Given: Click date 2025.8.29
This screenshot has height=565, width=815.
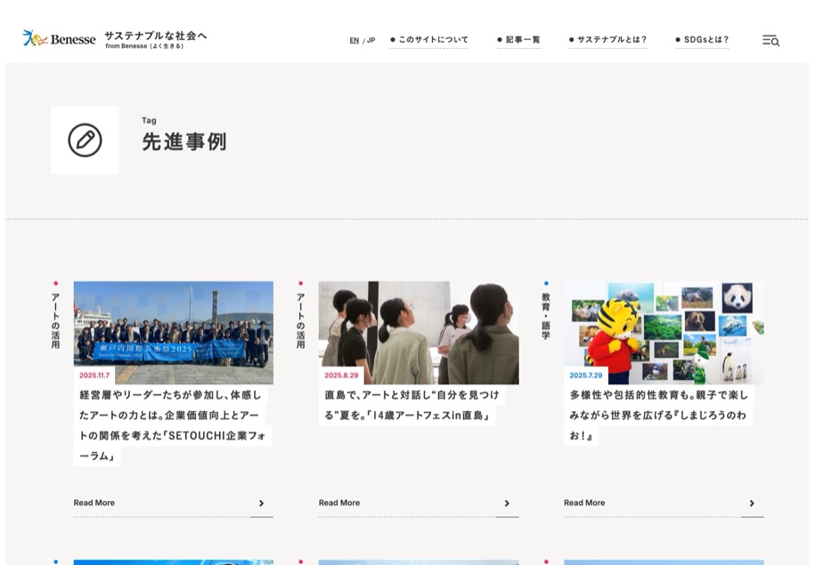Looking at the screenshot, I should click(x=341, y=375).
